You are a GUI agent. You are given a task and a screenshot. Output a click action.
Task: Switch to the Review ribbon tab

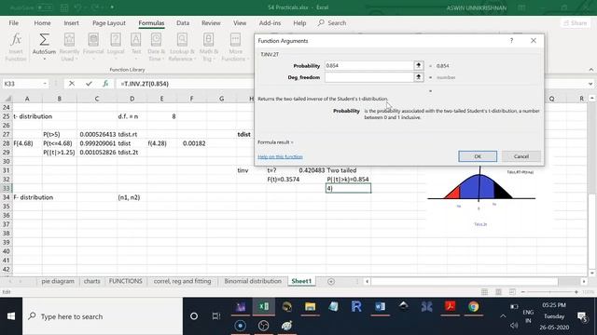click(x=211, y=22)
